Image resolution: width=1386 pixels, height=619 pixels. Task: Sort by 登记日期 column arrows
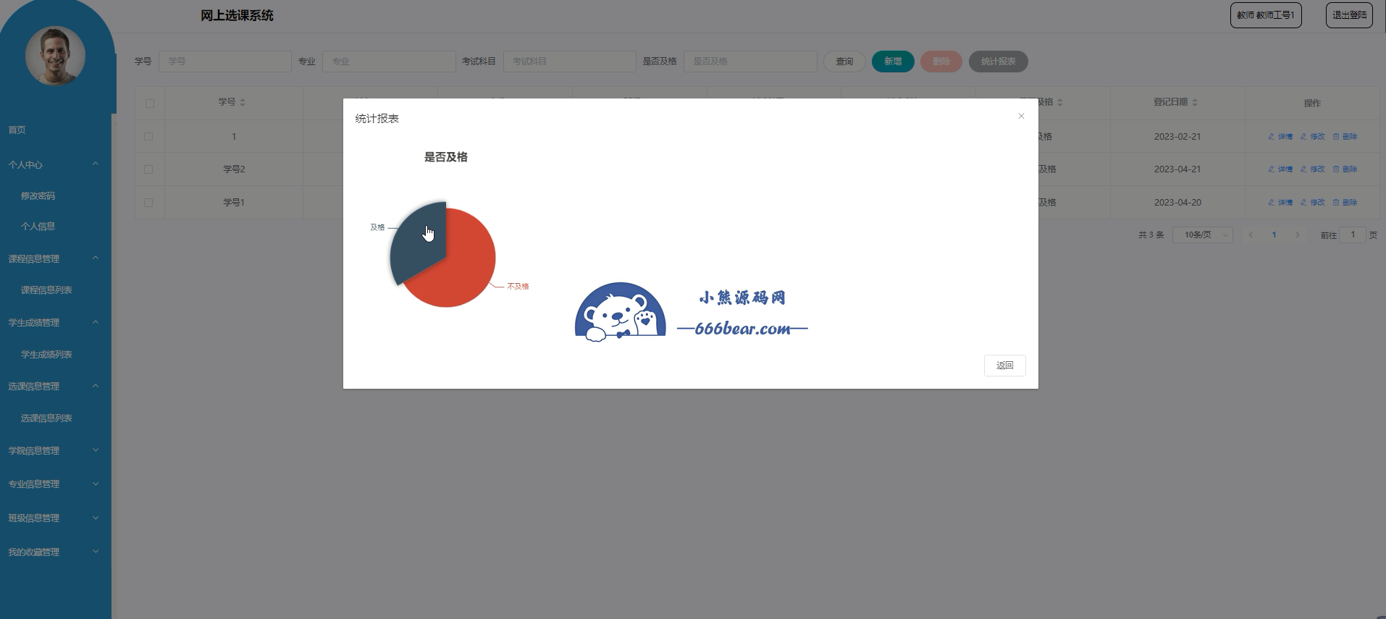(x=1195, y=103)
